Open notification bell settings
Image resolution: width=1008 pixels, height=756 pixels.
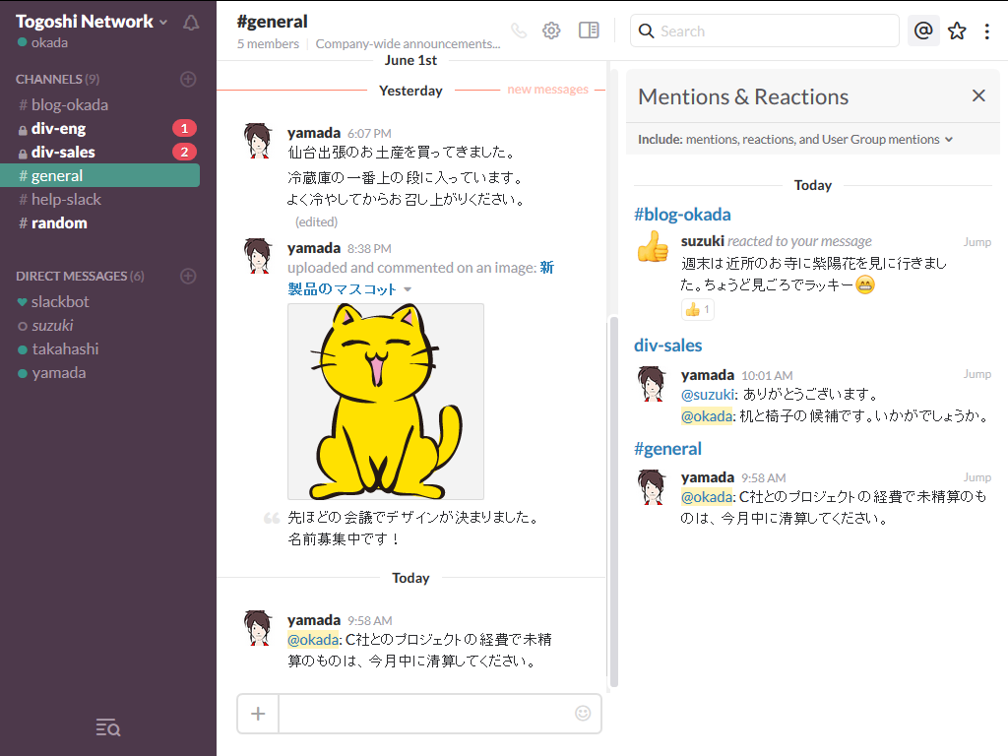191,24
